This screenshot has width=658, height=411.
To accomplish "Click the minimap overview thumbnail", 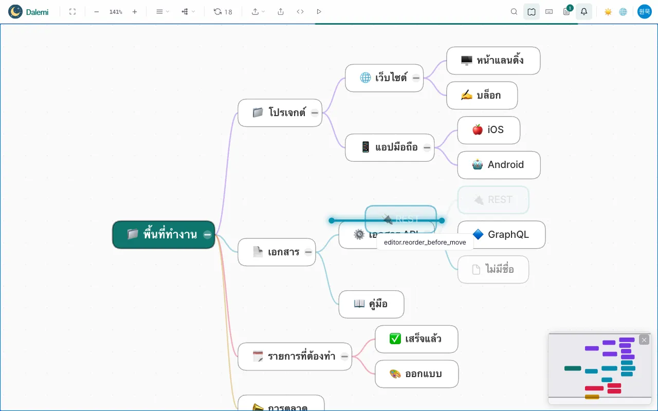I will click(599, 368).
